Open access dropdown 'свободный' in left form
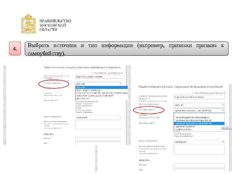This screenshot has height=174, width=232. tap(99, 117)
